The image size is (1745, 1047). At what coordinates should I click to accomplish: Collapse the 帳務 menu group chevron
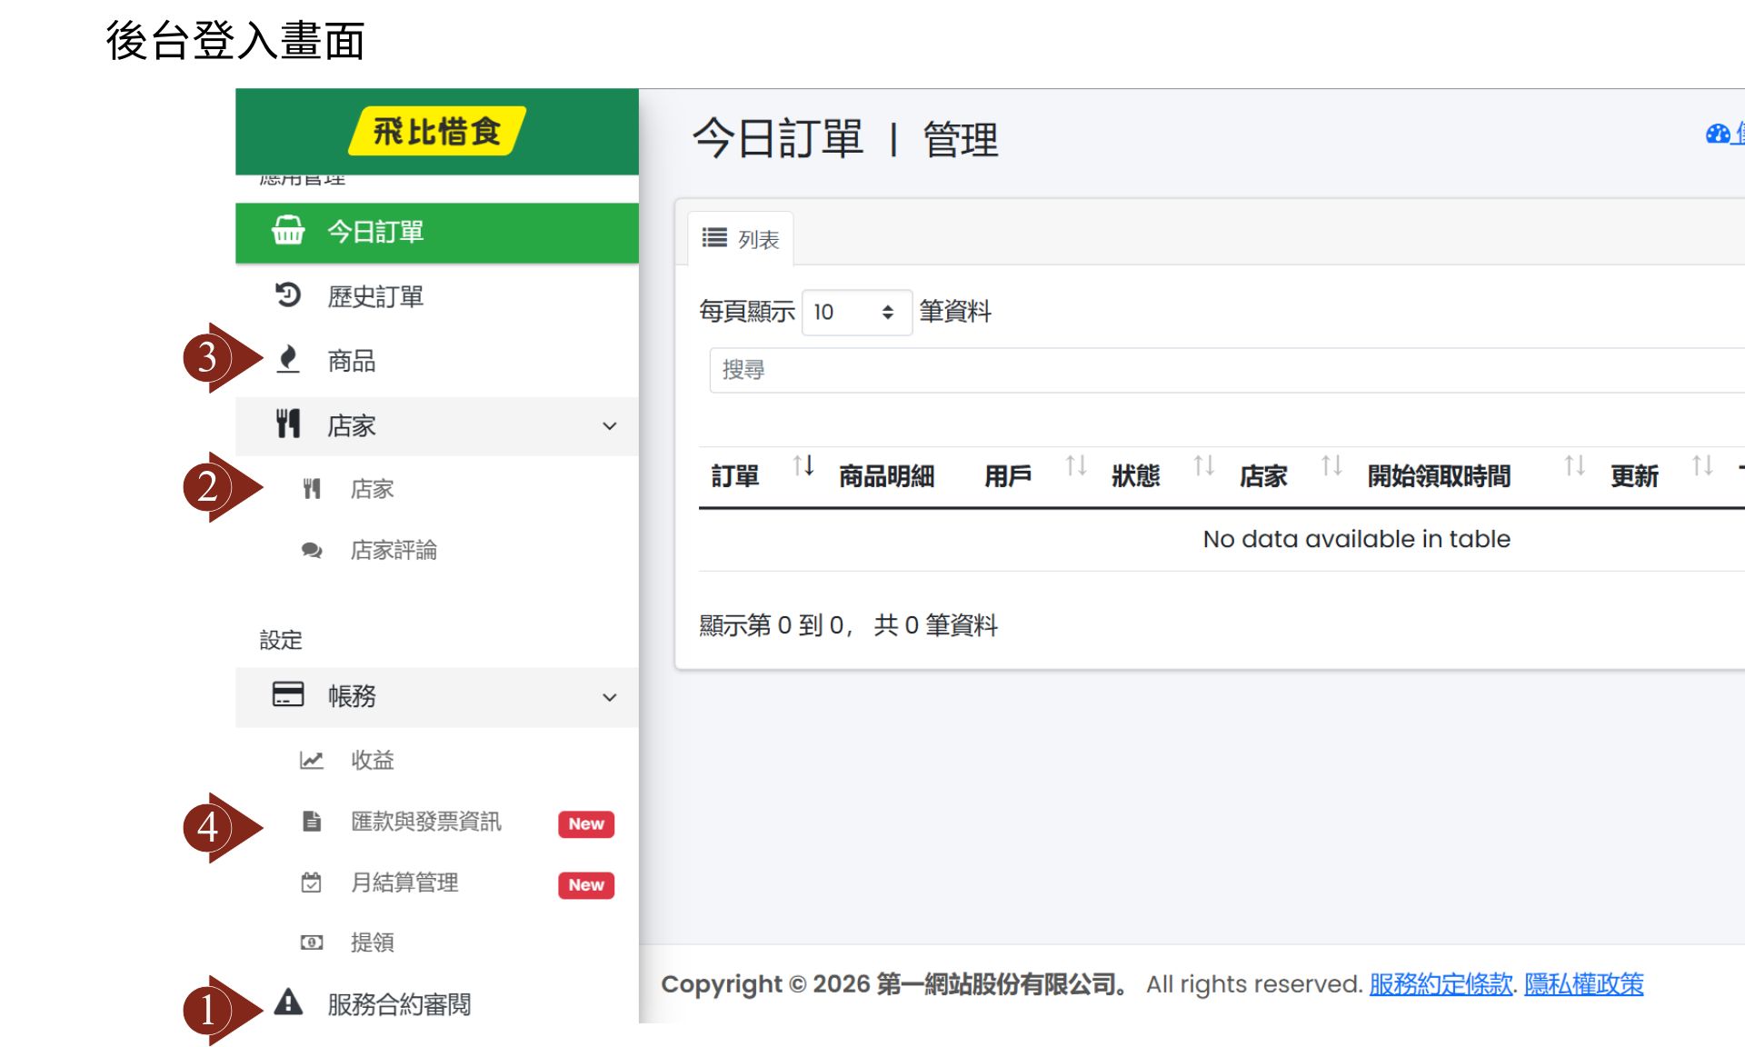click(610, 698)
